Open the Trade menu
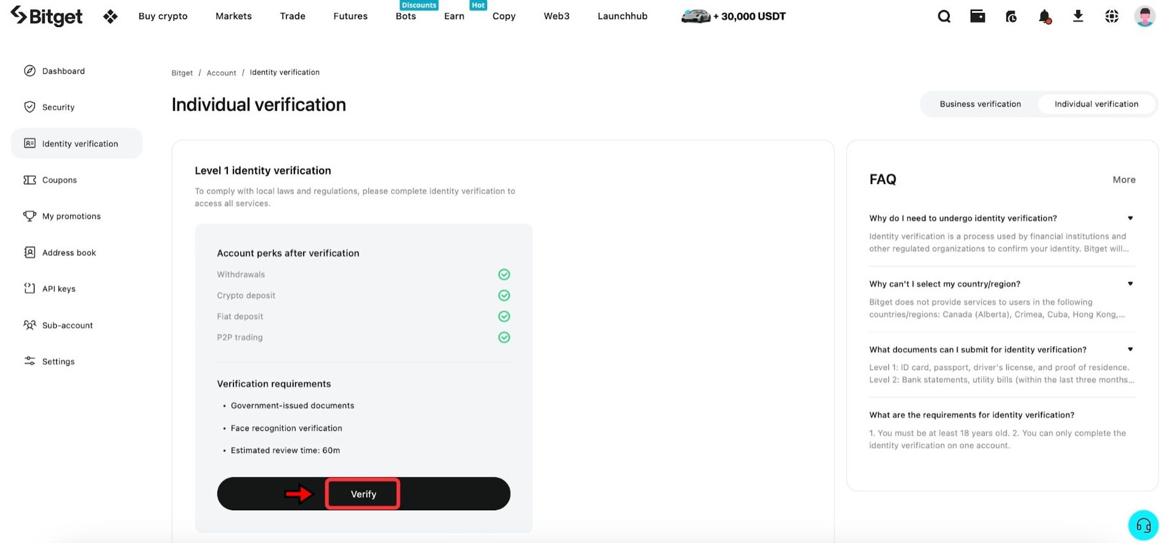 pos(293,17)
